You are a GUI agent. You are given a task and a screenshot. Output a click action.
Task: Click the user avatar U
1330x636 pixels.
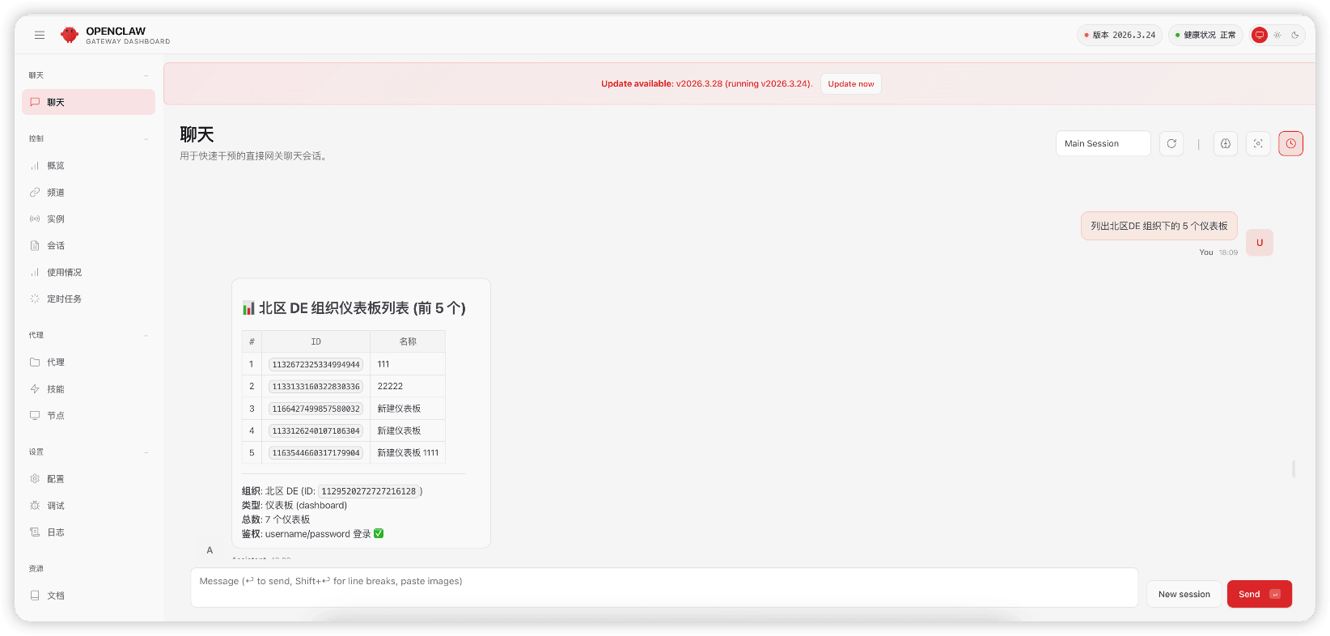[1260, 243]
